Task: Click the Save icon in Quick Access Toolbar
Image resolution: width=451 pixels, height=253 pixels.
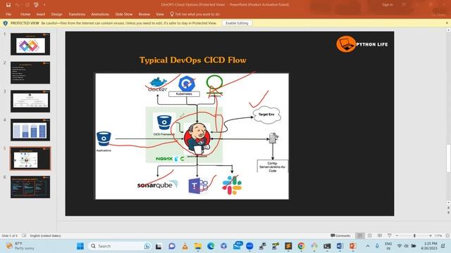Action: (8, 5)
